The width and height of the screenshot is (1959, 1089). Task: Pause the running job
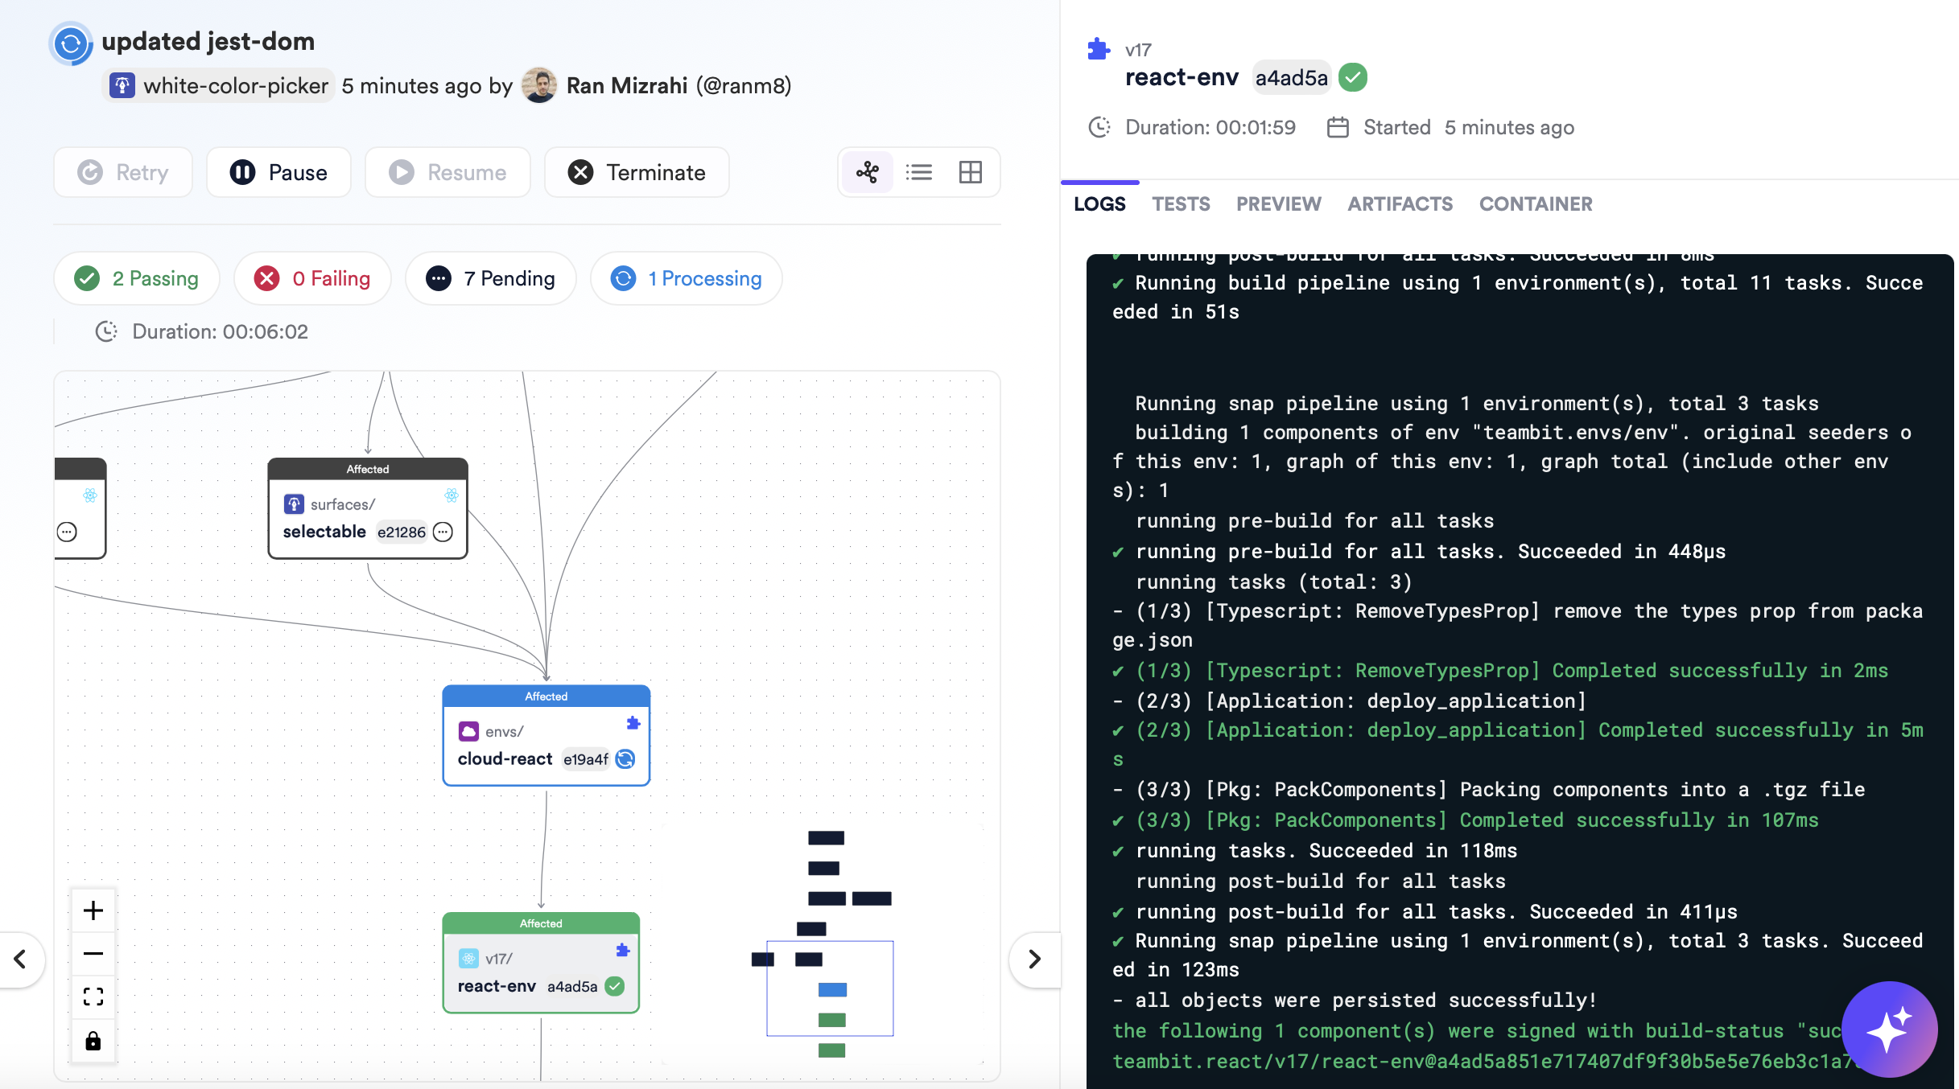pos(278,172)
